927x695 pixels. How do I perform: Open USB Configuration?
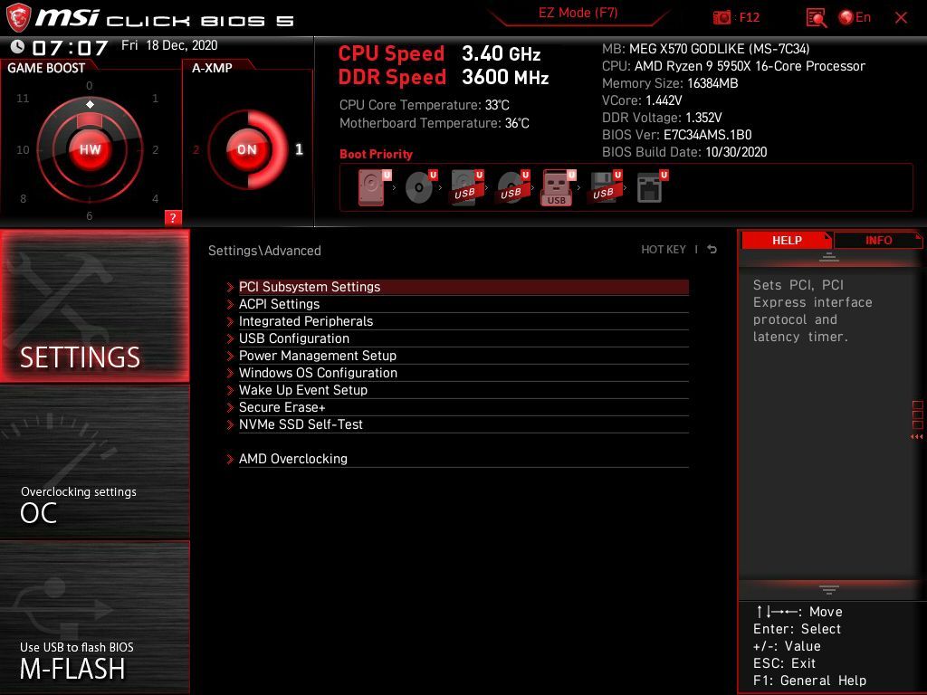click(x=463, y=338)
